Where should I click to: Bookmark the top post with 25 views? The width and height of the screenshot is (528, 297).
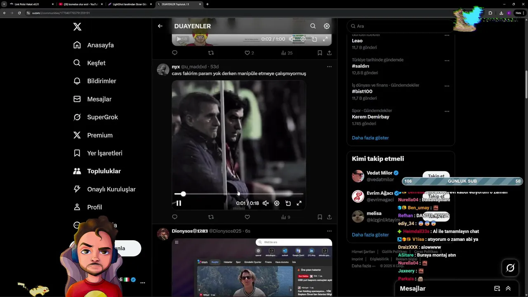click(320, 53)
